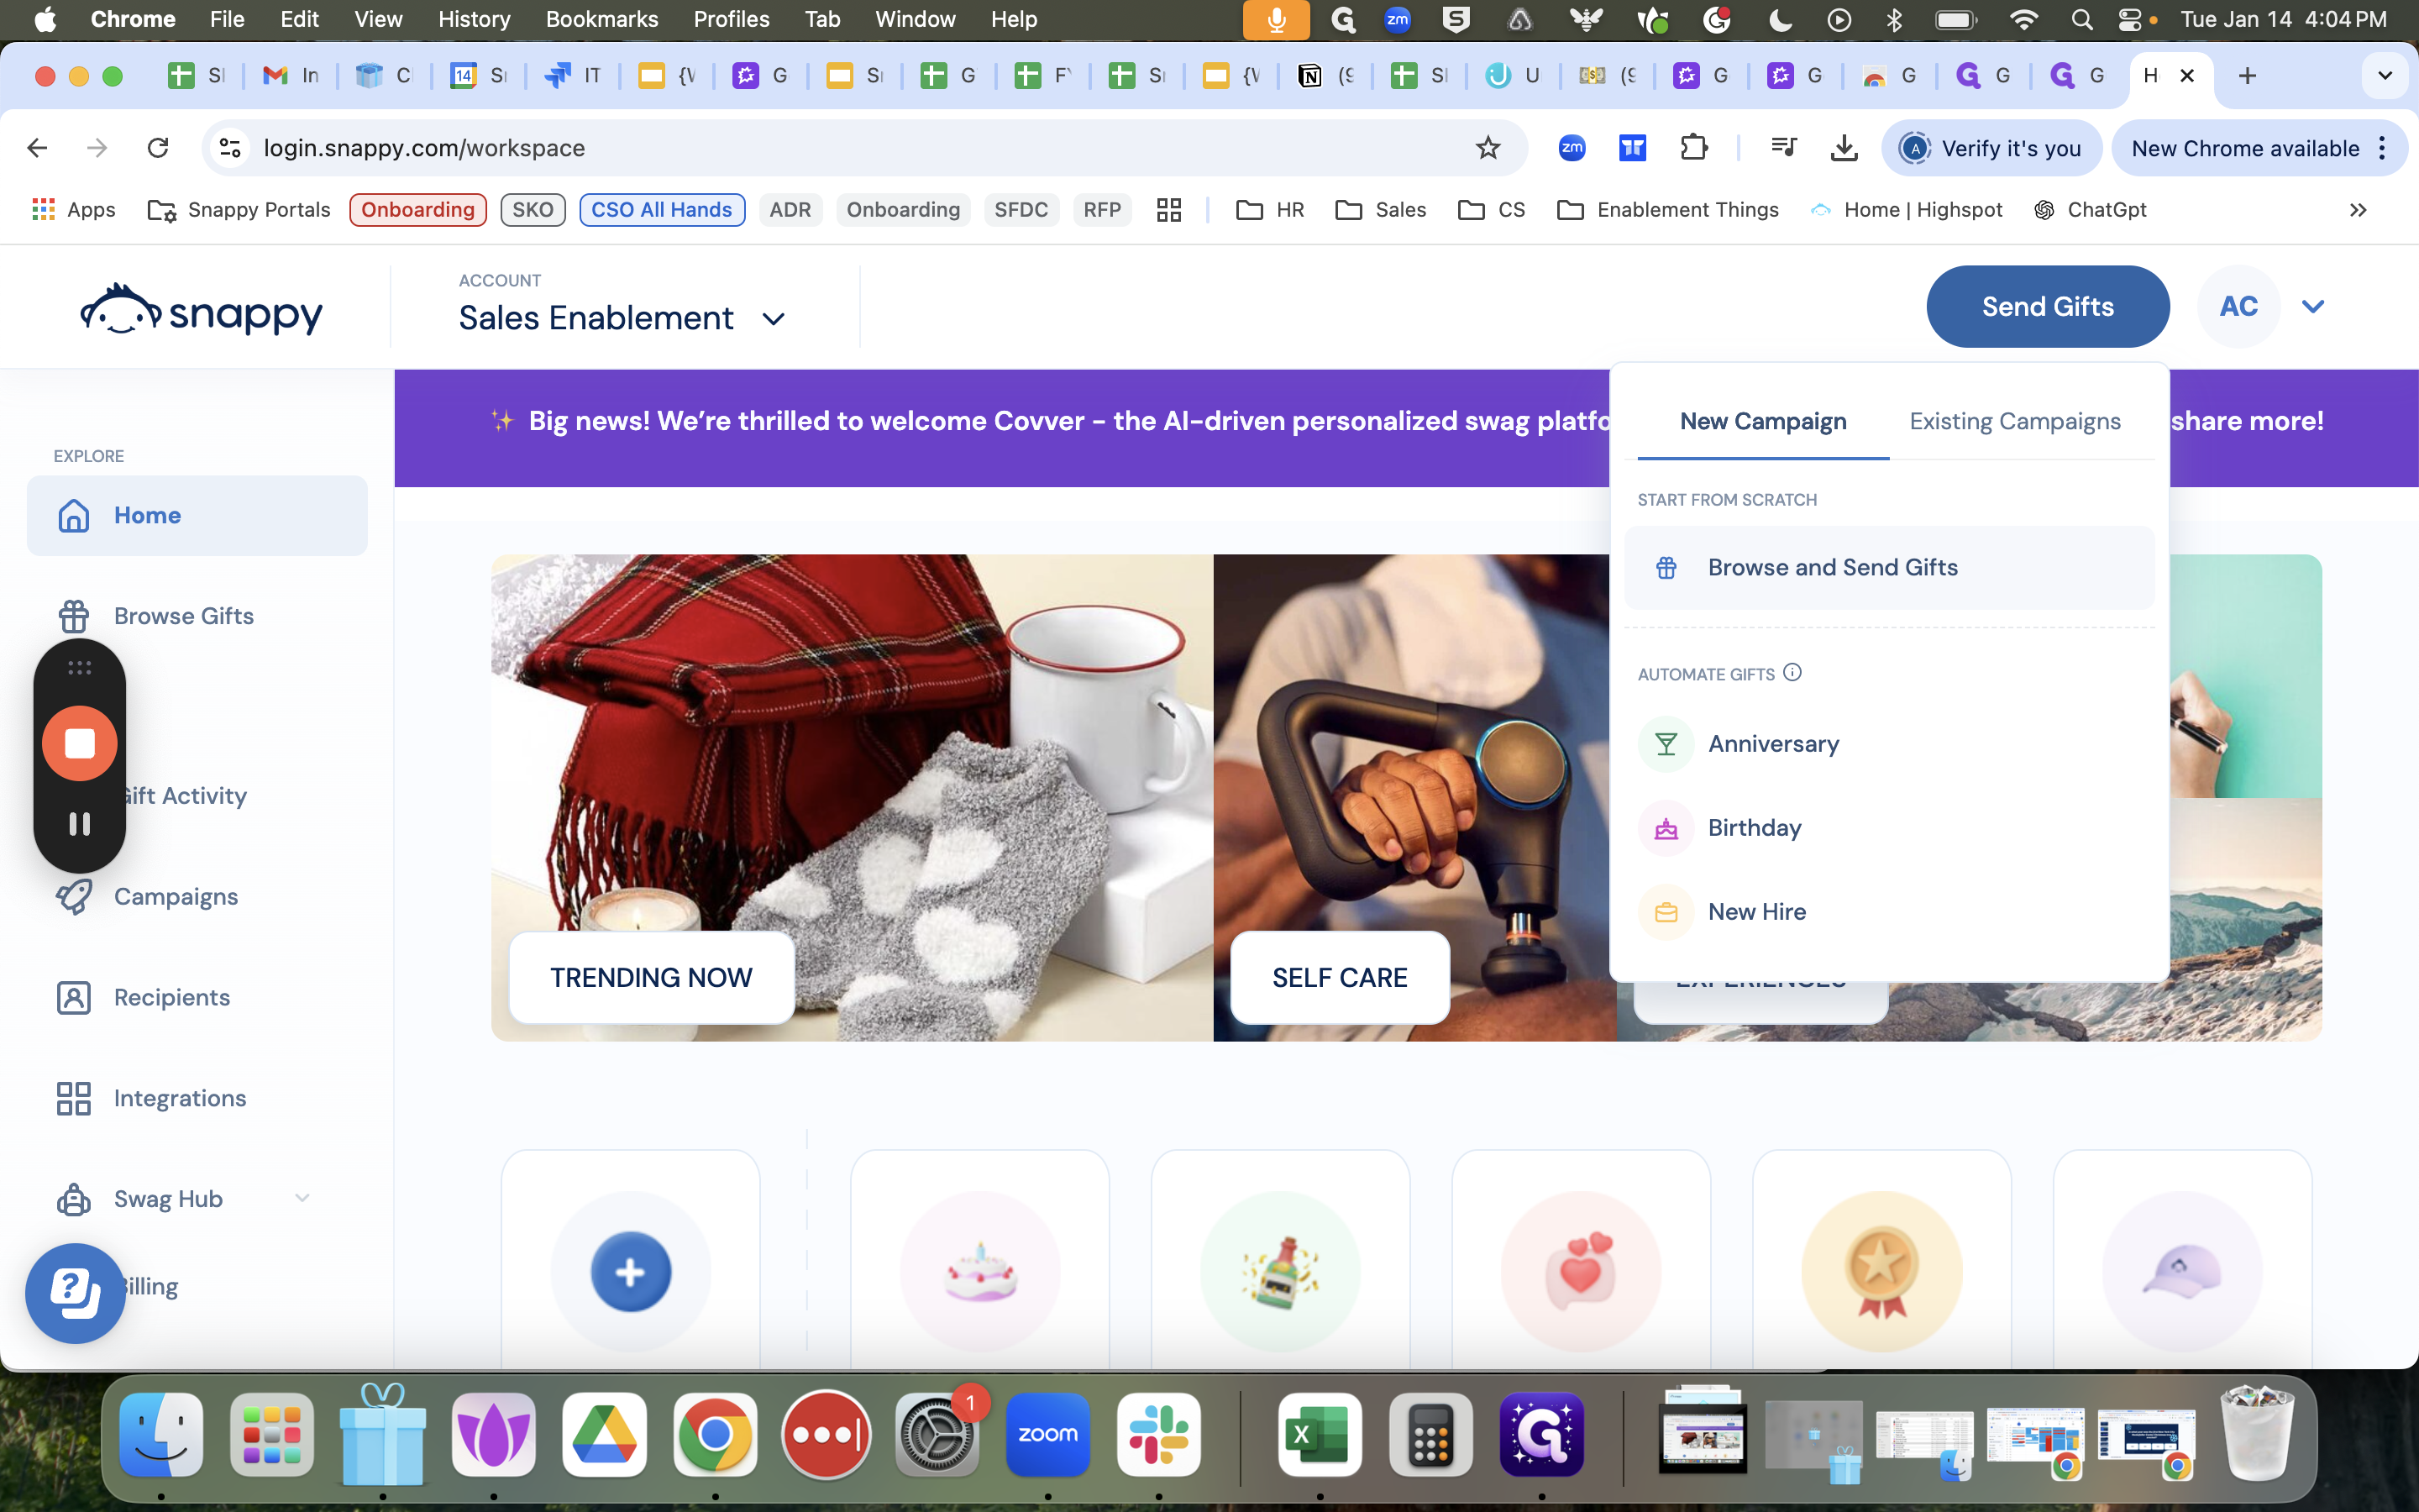This screenshot has height=1512, width=2419.
Task: Open the Window menu
Action: tap(915, 19)
